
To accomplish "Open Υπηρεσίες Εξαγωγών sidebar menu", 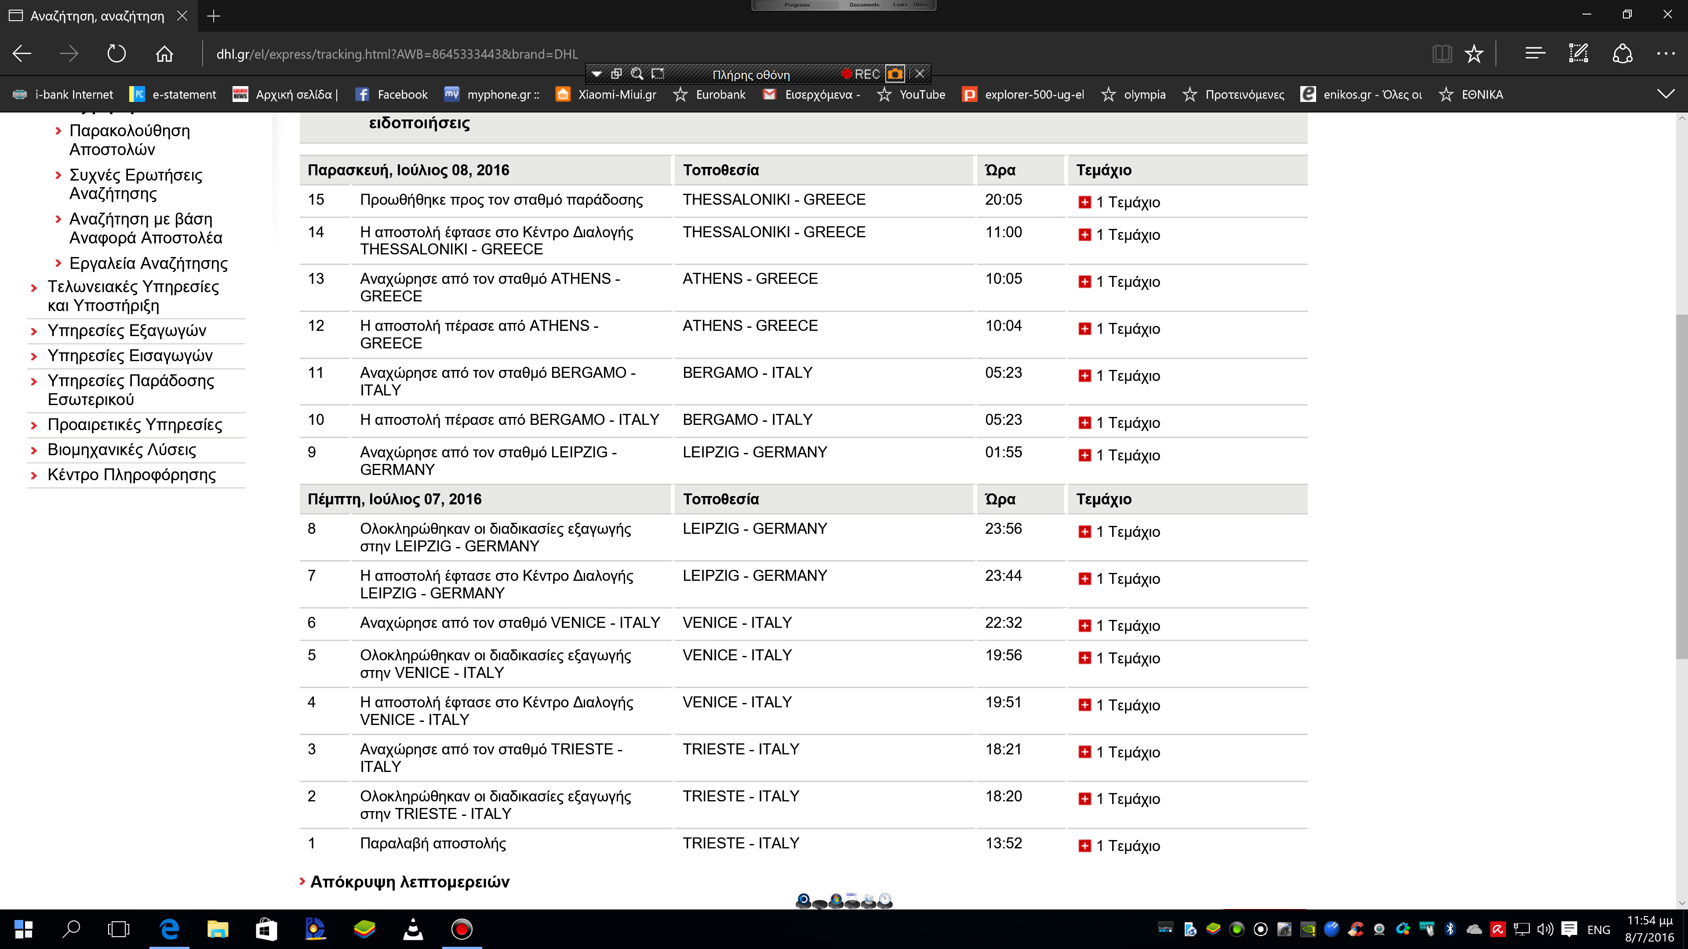I will pos(127,331).
